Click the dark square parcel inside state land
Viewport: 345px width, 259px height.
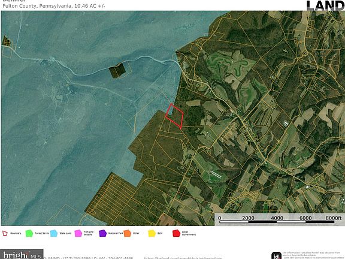point(117,71)
